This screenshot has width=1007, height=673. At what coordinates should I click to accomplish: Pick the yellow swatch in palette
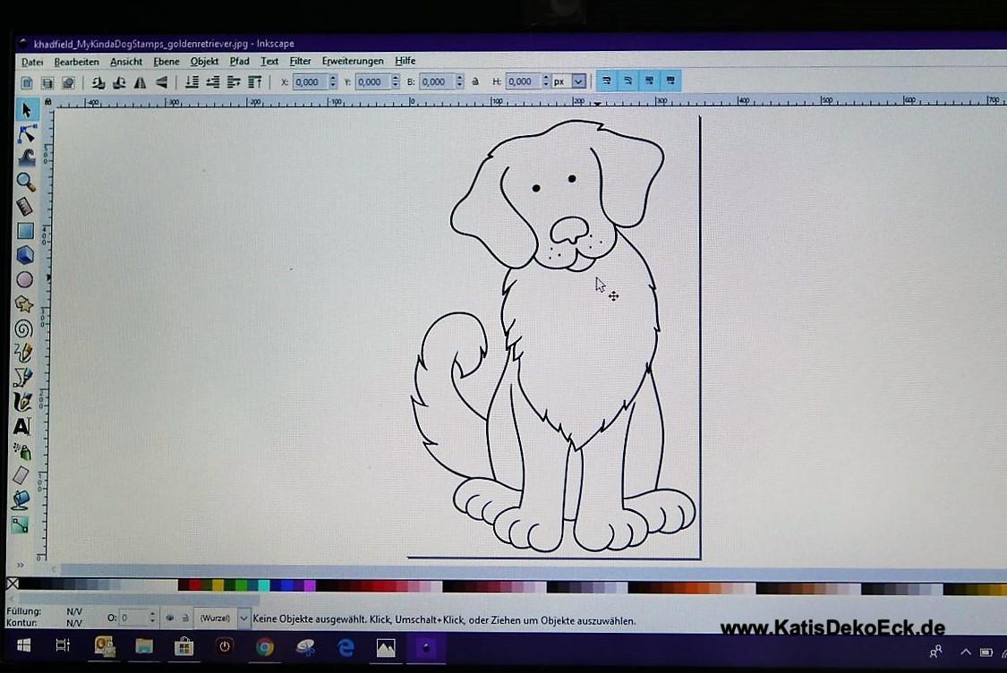coord(217,586)
